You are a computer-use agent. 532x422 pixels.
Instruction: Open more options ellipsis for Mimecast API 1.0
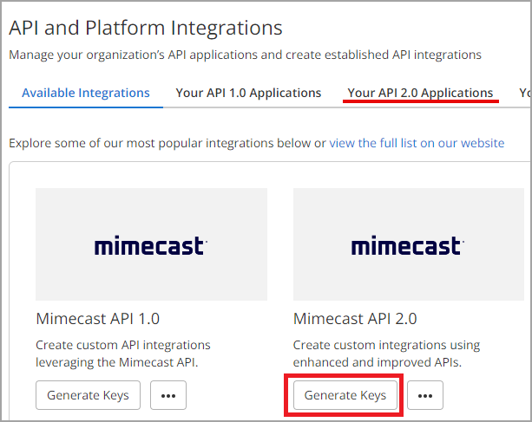pos(168,395)
